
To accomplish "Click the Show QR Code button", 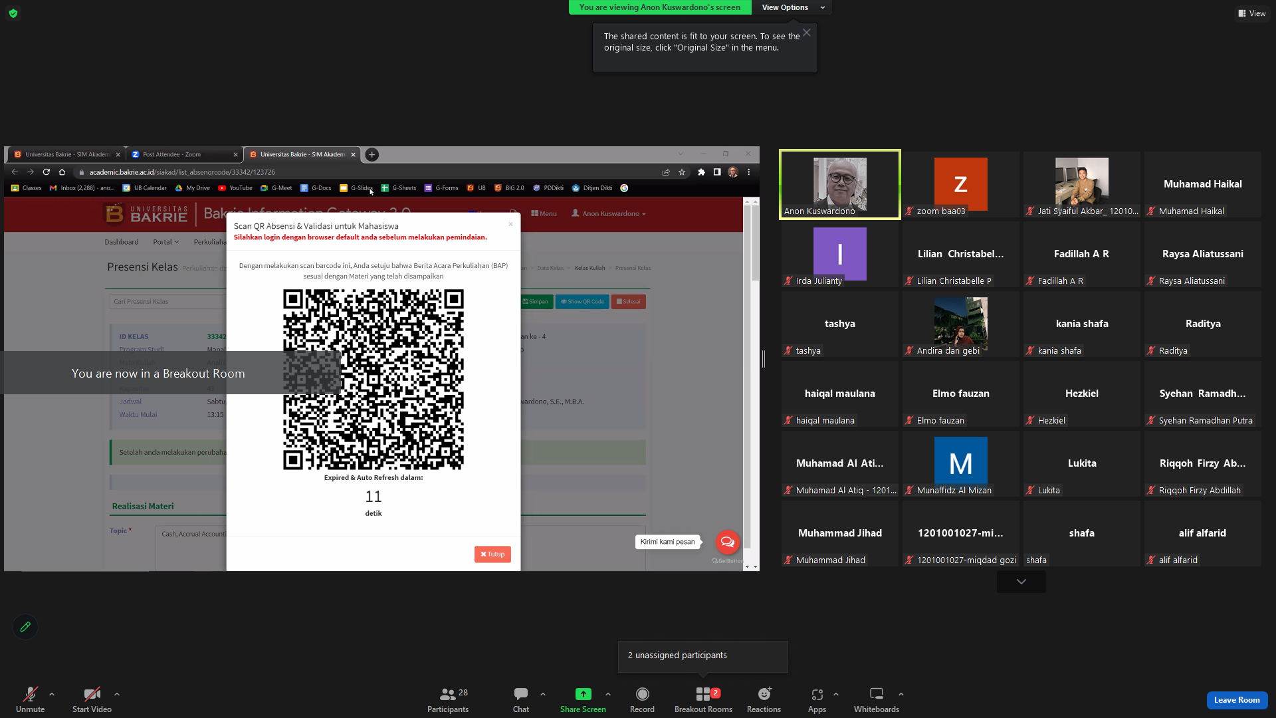I will click(x=582, y=302).
